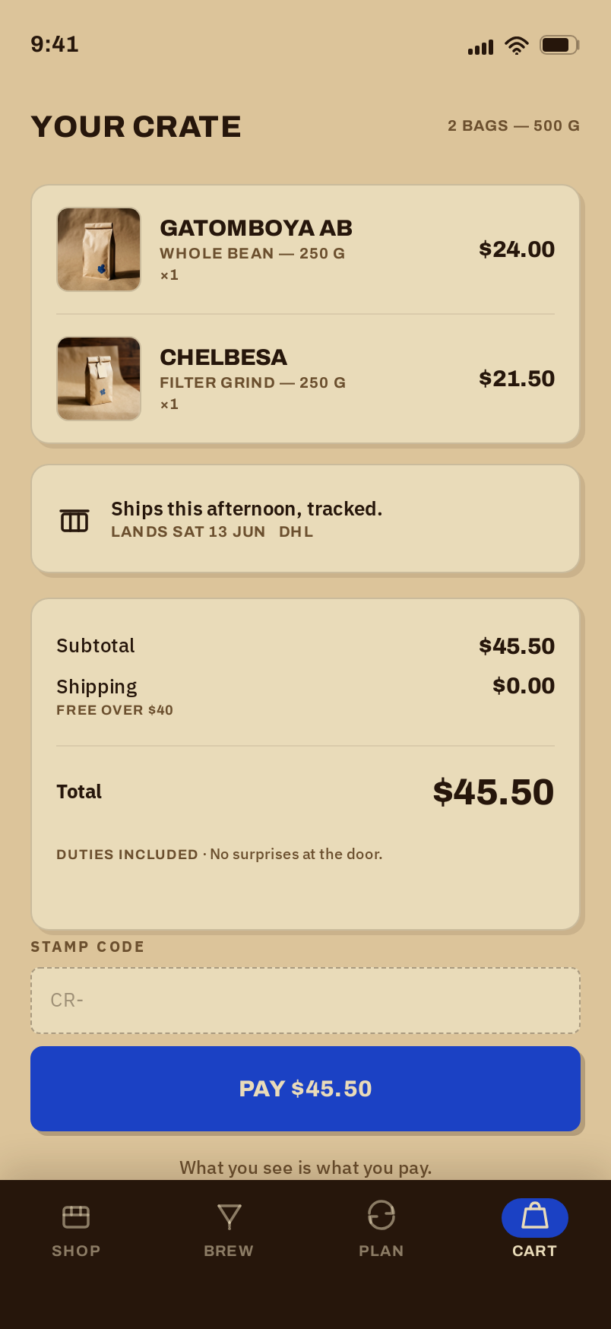
Task: Open the Shop tab icon
Action: (x=76, y=1216)
